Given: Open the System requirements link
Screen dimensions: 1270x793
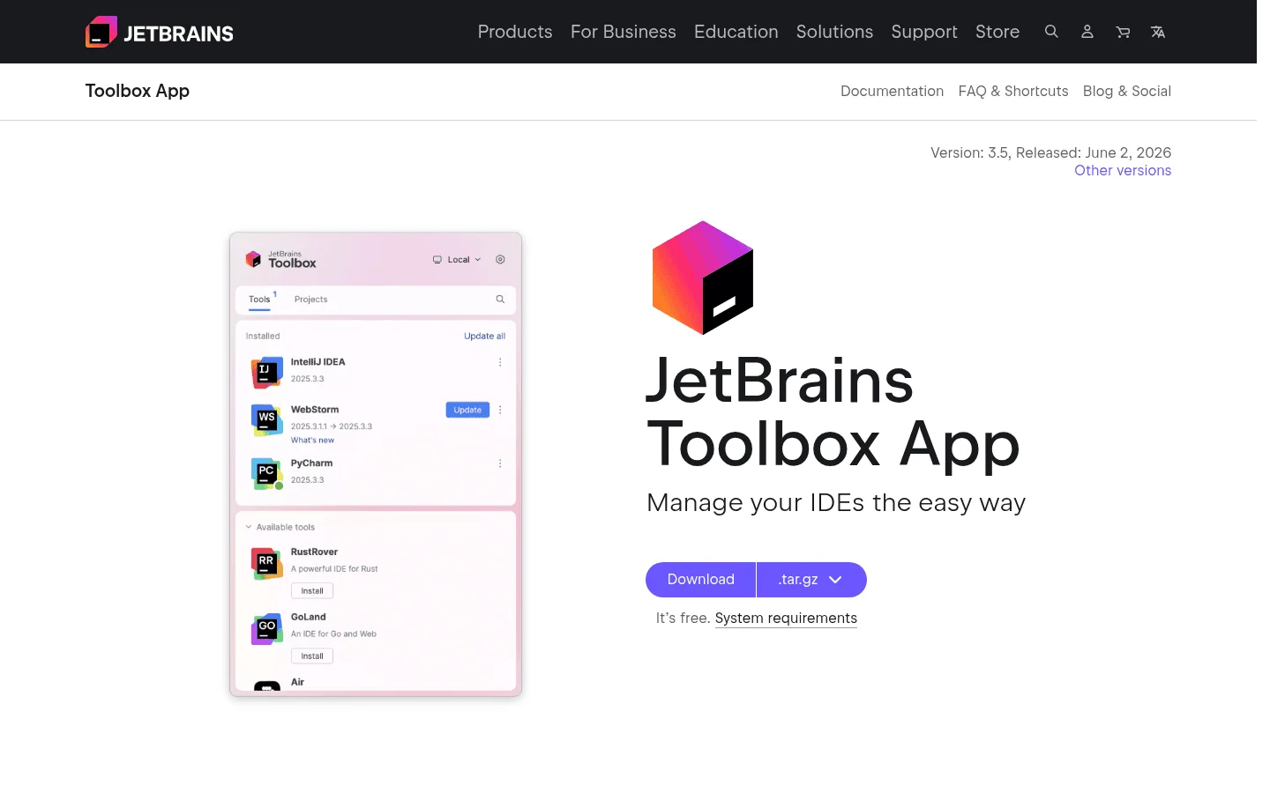Looking at the screenshot, I should [786, 619].
